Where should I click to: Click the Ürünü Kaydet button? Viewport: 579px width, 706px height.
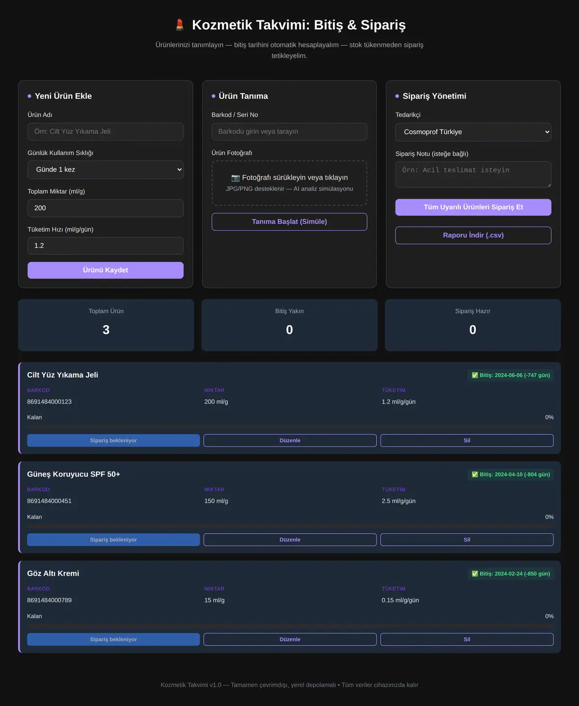(x=106, y=270)
